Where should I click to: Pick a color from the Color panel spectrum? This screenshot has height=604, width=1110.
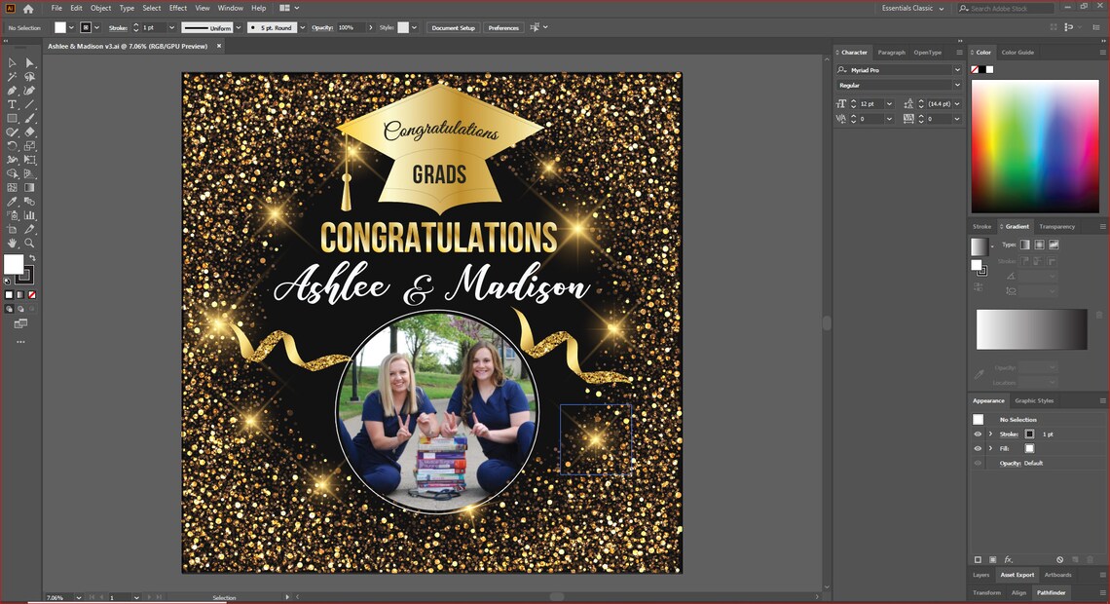[x=1035, y=146]
